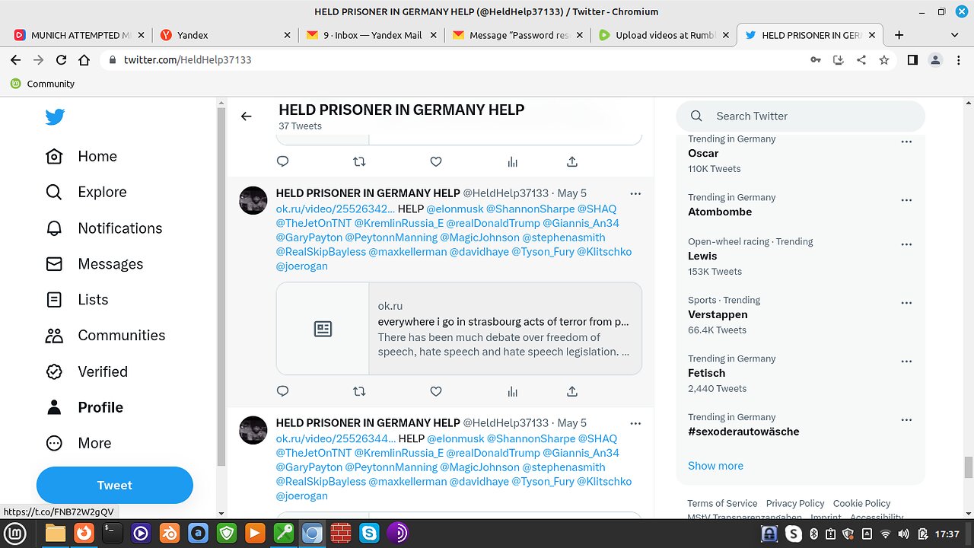974x548 pixels.
Task: Click in the Search Twitter field
Action: [x=801, y=116]
